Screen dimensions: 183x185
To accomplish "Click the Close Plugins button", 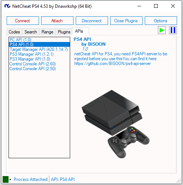I will (x=126, y=21).
